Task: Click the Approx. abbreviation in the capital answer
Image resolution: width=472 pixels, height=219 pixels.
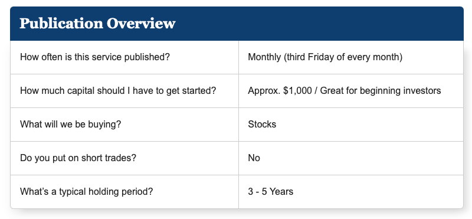Action: click(x=264, y=91)
